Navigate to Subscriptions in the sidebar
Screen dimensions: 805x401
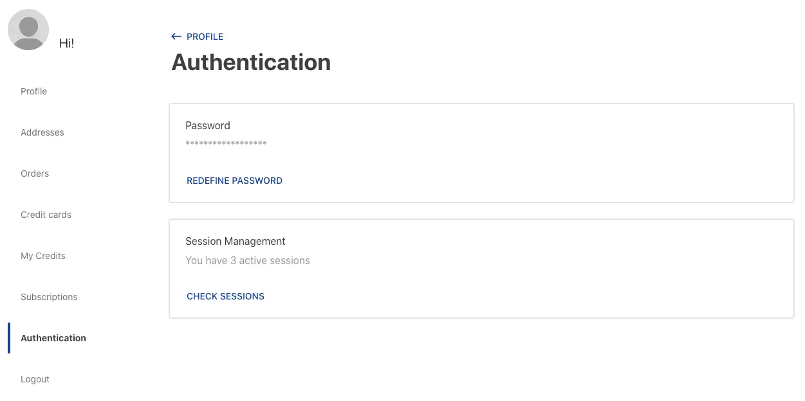pos(49,297)
